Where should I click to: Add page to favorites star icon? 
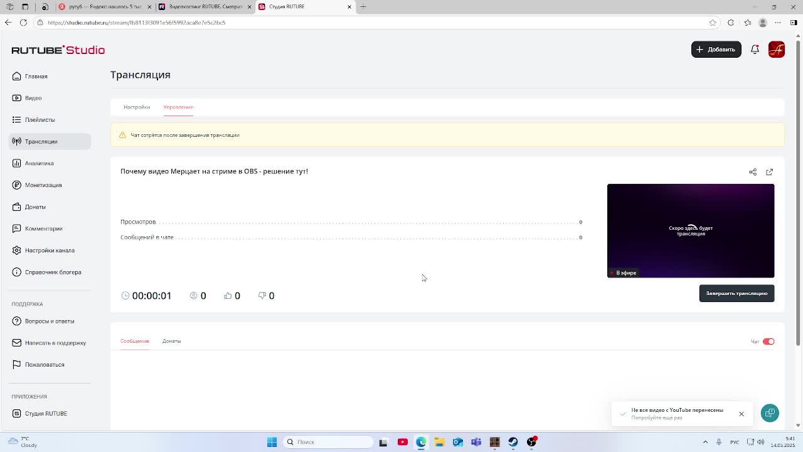coord(713,23)
